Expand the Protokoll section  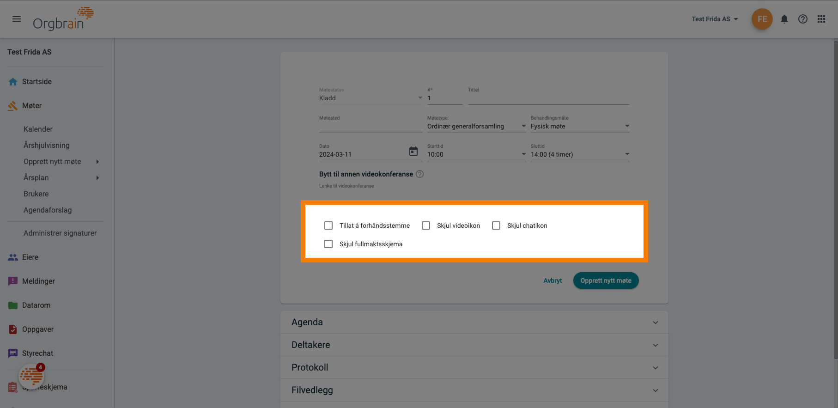tap(474, 368)
